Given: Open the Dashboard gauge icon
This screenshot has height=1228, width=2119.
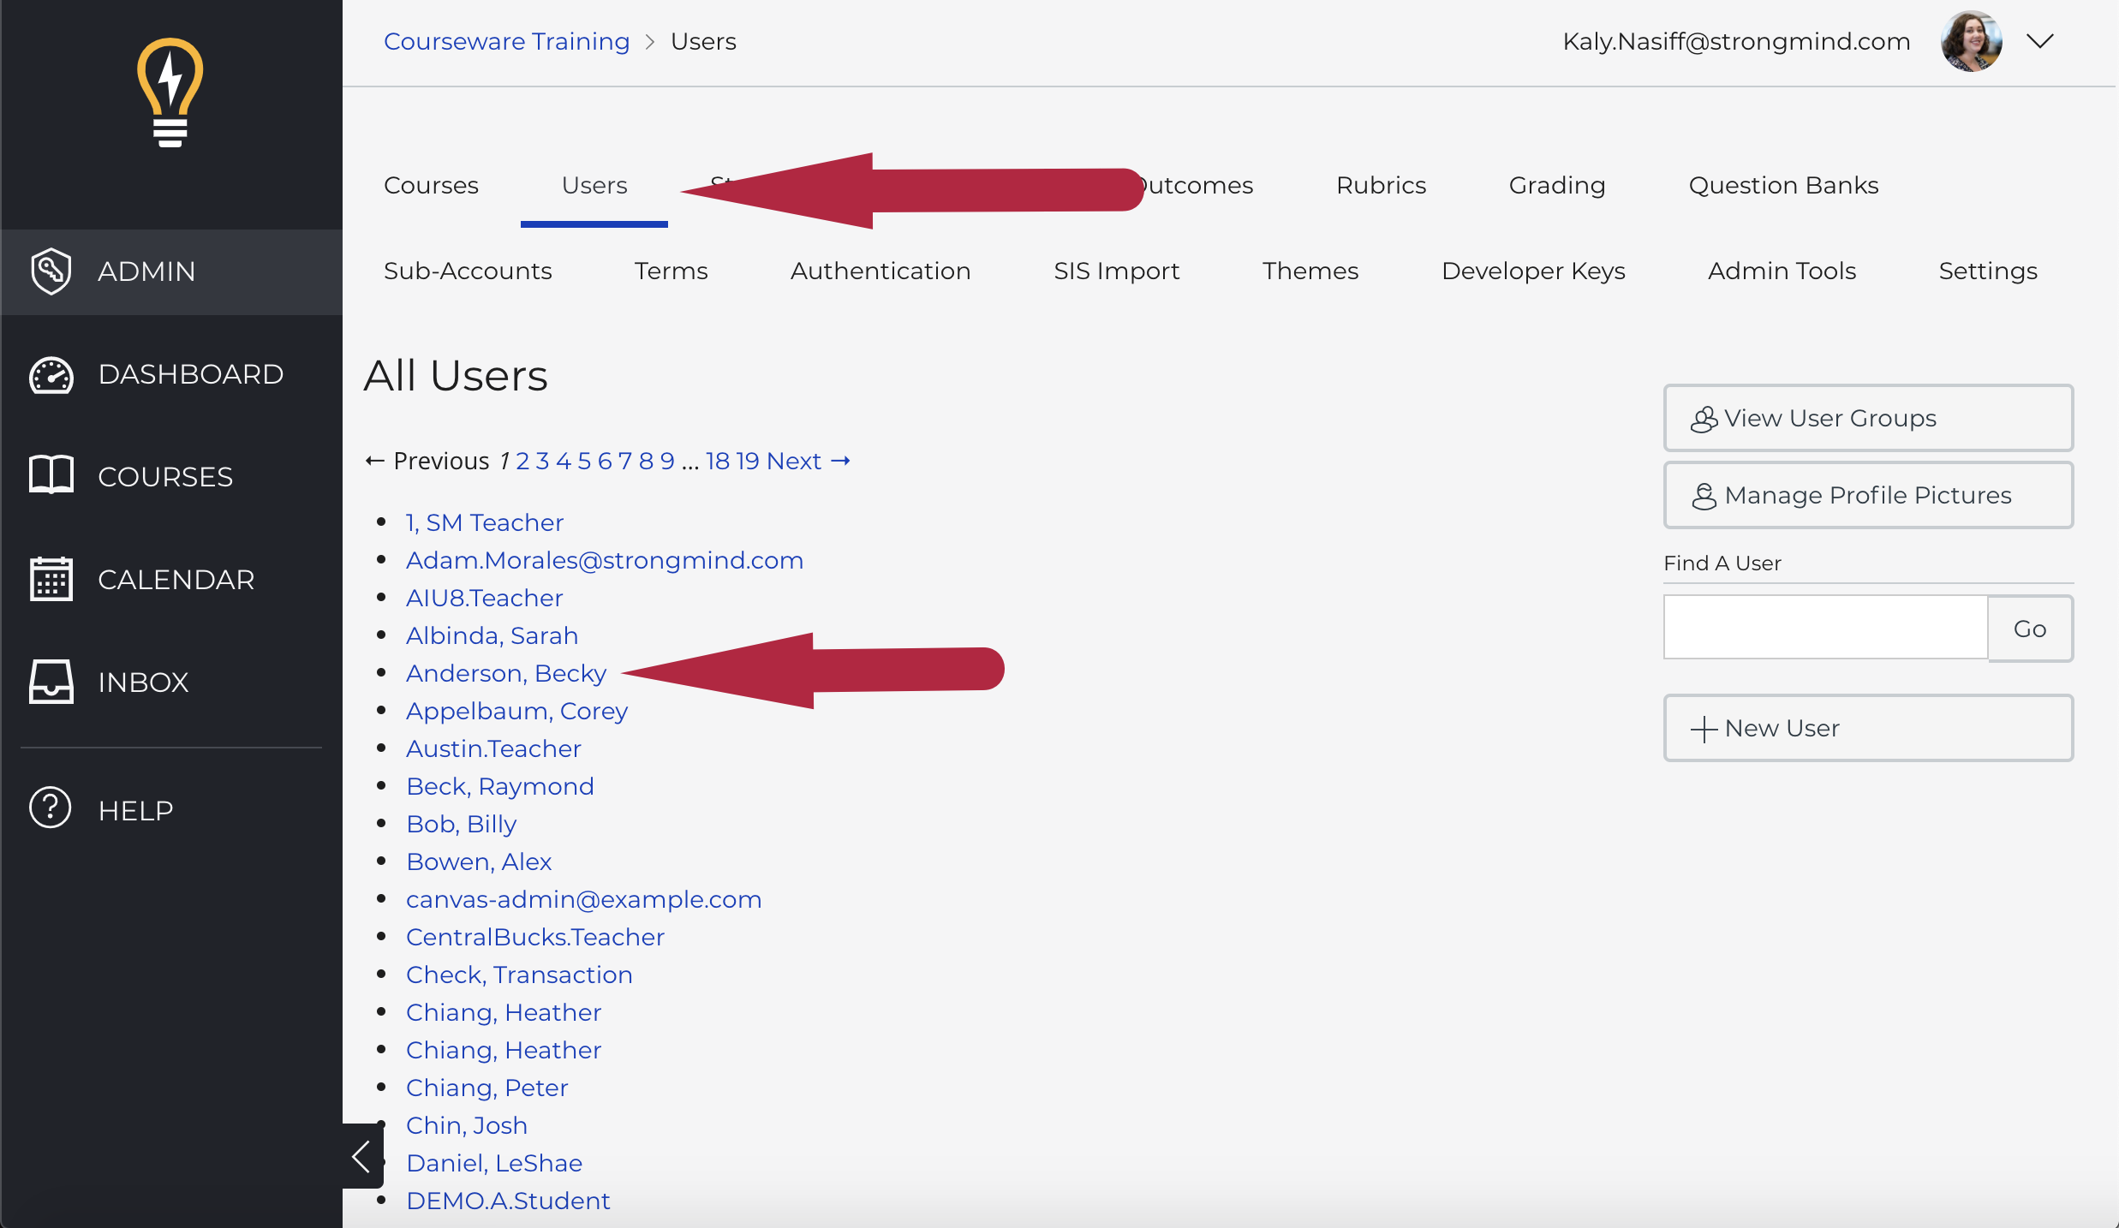Looking at the screenshot, I should pyautogui.click(x=51, y=375).
